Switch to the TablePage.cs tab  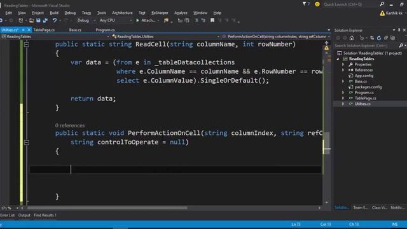[x=44, y=30]
